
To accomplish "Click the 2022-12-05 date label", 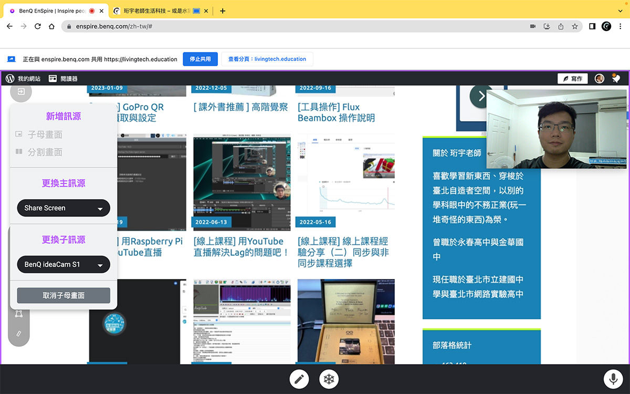I will [x=211, y=88].
